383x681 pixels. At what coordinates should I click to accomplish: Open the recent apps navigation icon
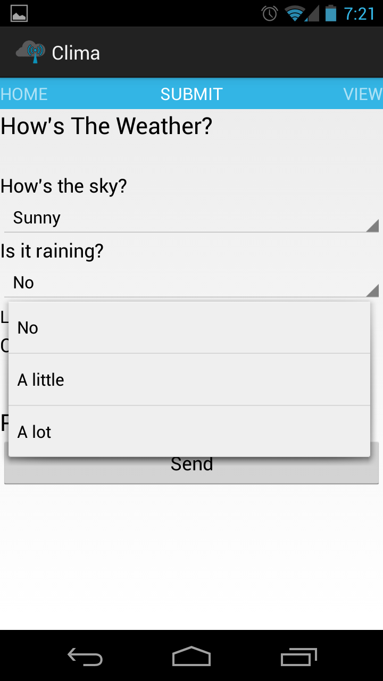(298, 658)
